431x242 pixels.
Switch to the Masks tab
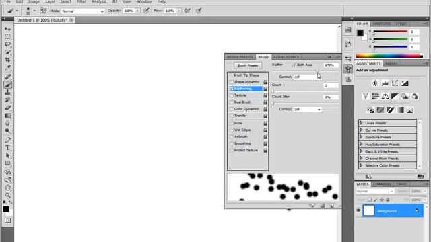point(391,63)
